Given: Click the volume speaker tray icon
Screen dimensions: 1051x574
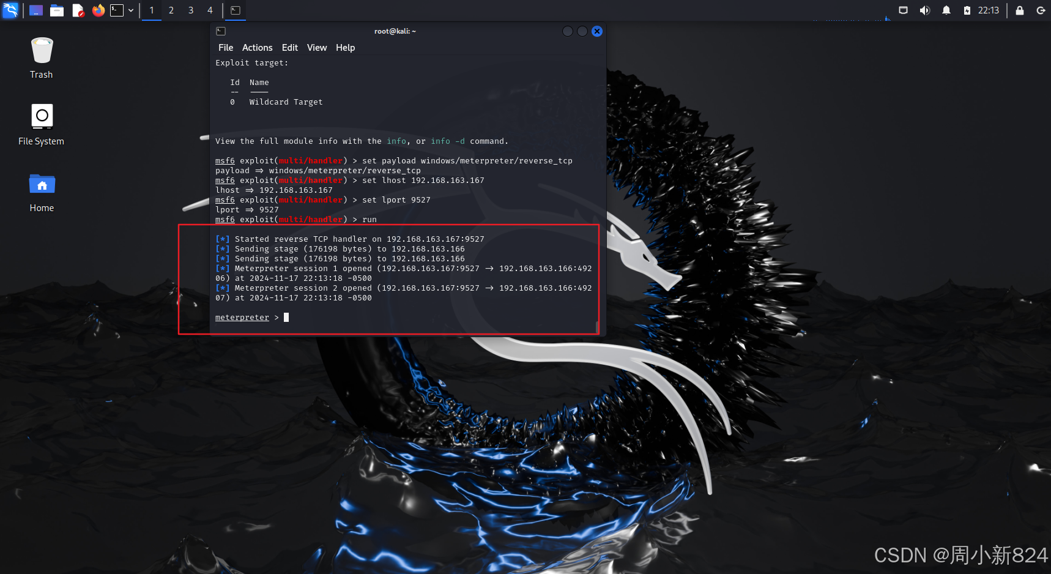Looking at the screenshot, I should coord(924,10).
